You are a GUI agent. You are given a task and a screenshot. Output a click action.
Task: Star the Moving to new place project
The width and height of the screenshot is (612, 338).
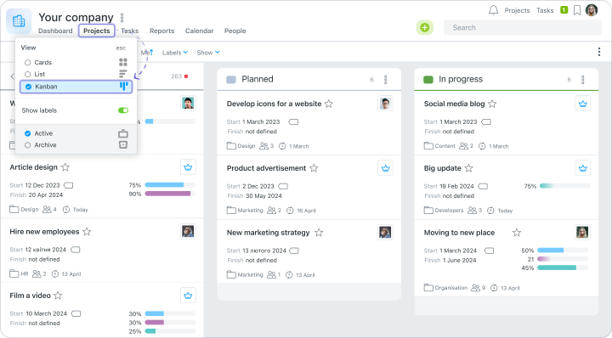point(517,233)
